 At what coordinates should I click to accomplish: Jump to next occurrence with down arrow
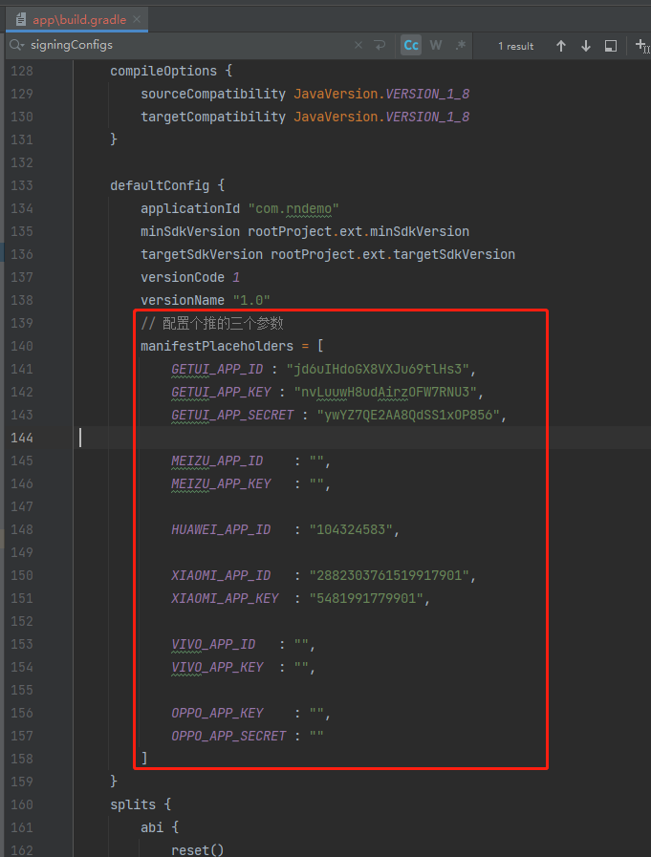pos(586,45)
